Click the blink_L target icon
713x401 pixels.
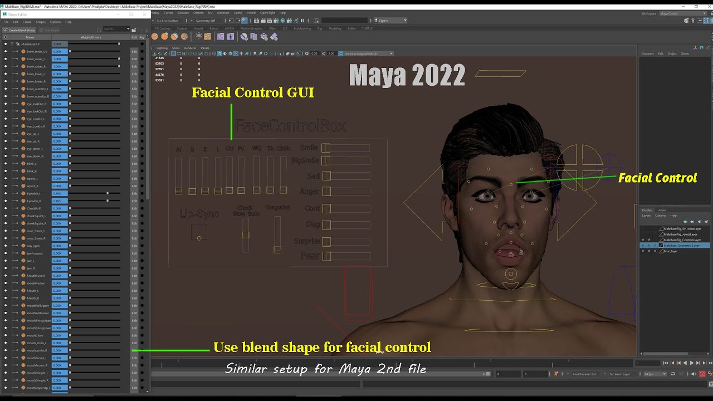[x=23, y=164]
